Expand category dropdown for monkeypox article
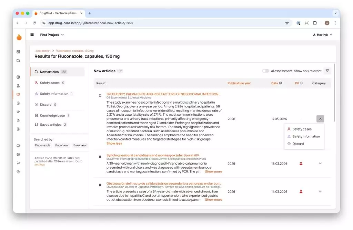 320,164
